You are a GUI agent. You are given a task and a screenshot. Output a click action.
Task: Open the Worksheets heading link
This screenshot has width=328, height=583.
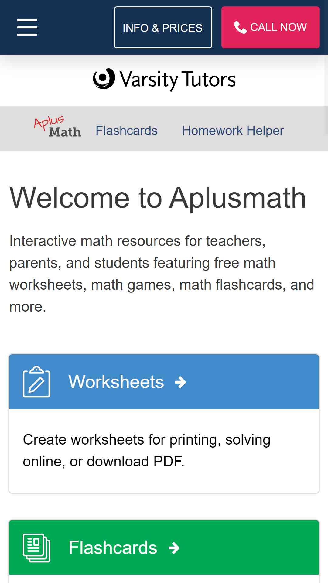(116, 382)
